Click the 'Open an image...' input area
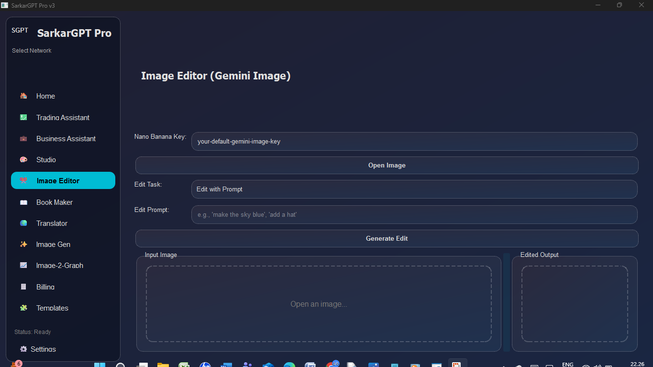653x367 pixels. [319, 304]
